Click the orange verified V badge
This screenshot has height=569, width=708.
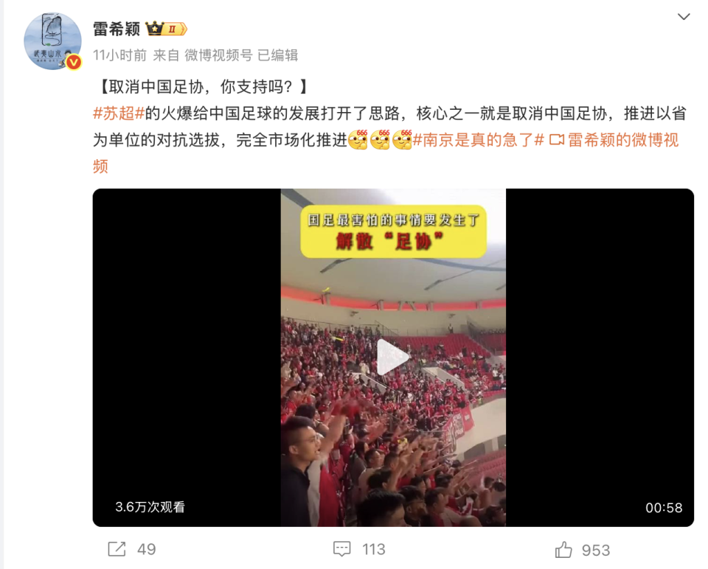point(74,62)
